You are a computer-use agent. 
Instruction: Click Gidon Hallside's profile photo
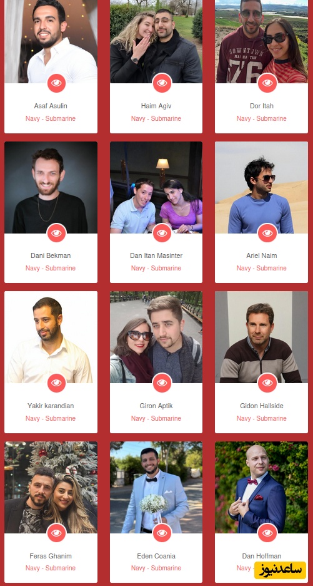(262, 337)
